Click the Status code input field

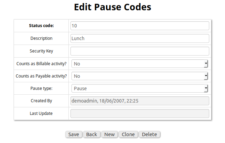pyautogui.click(x=140, y=26)
